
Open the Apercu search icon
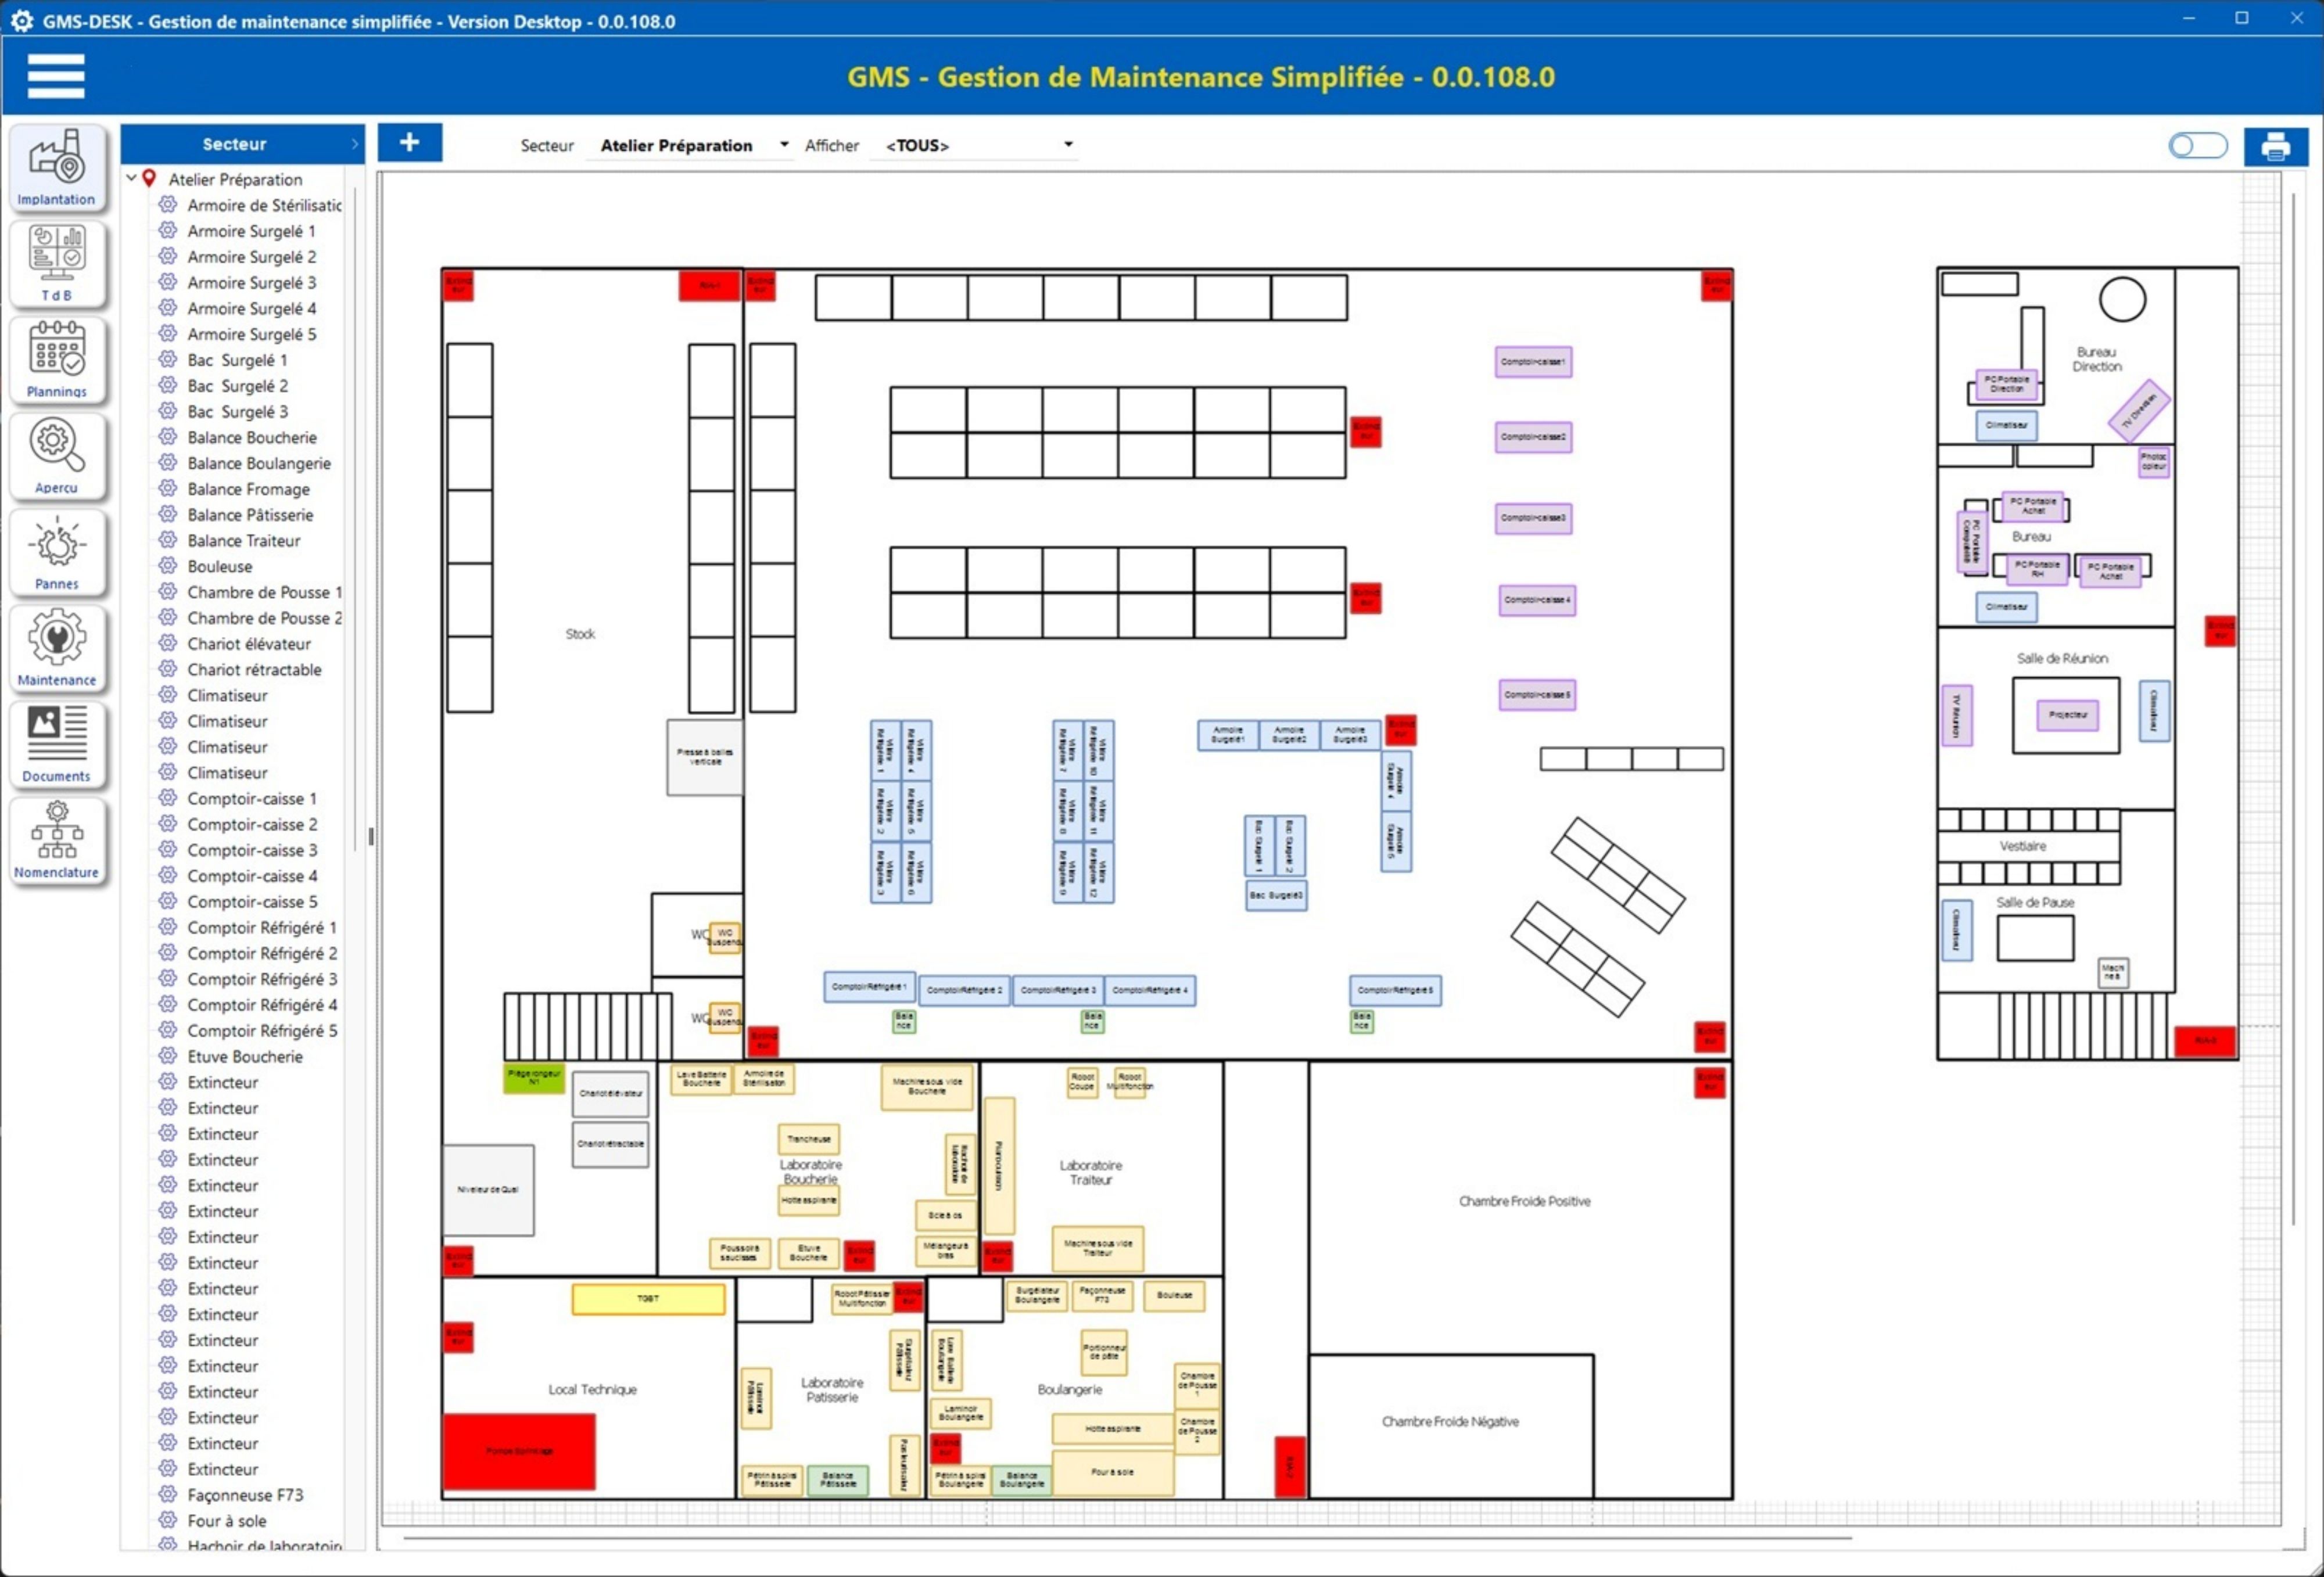click(x=57, y=455)
